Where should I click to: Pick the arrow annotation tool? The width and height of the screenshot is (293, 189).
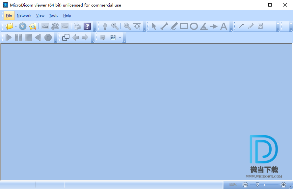tap(214, 26)
